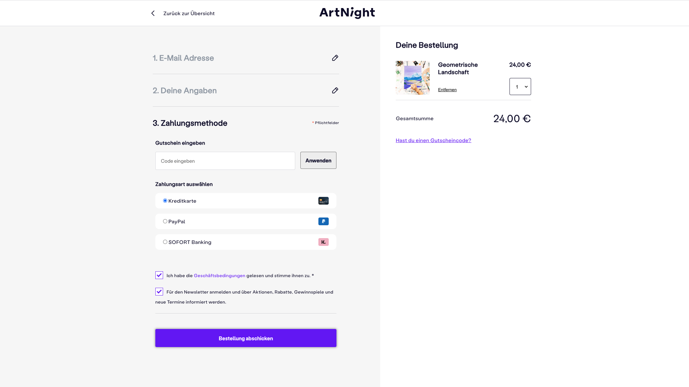Expand the E-Mail Adresse step
Viewport: 689px width, 387px height.
tap(183, 58)
